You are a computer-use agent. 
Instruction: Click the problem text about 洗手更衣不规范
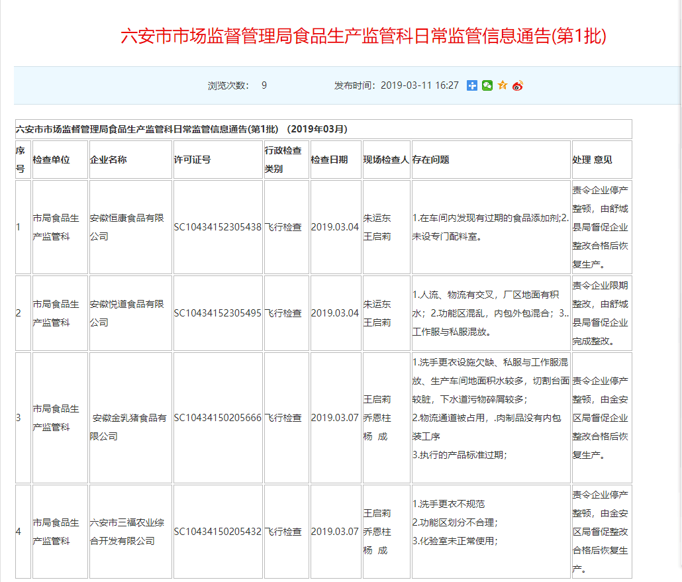pos(455,522)
